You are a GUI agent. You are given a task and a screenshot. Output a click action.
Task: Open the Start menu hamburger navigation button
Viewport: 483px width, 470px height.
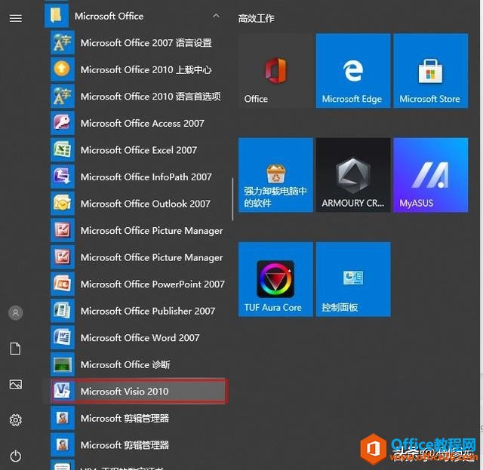point(15,18)
